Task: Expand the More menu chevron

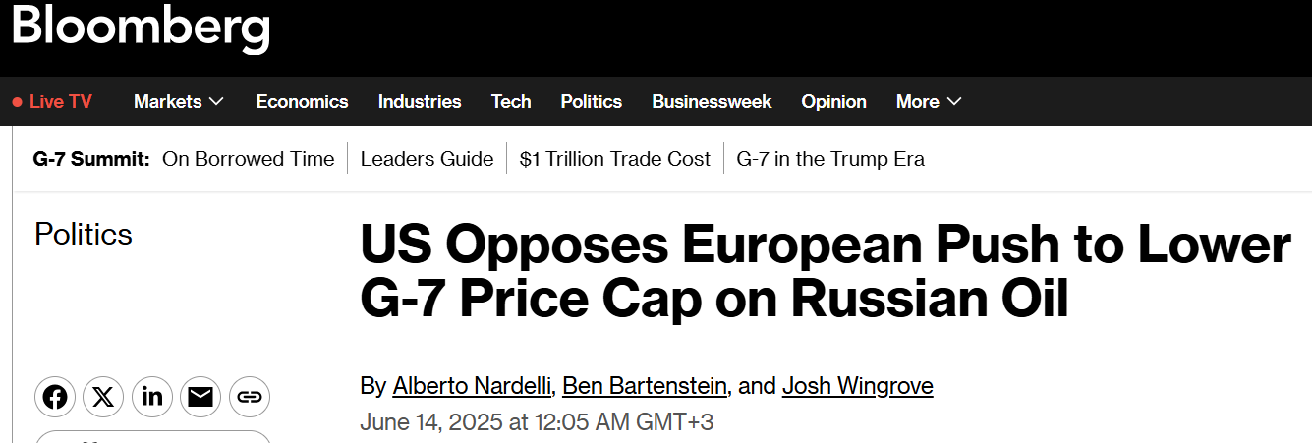Action: (x=953, y=102)
